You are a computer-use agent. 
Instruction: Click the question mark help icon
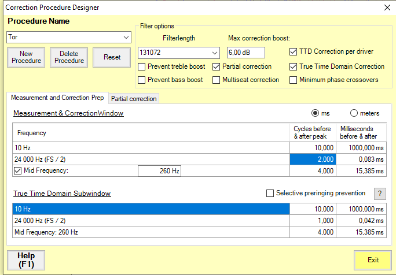[380, 194]
